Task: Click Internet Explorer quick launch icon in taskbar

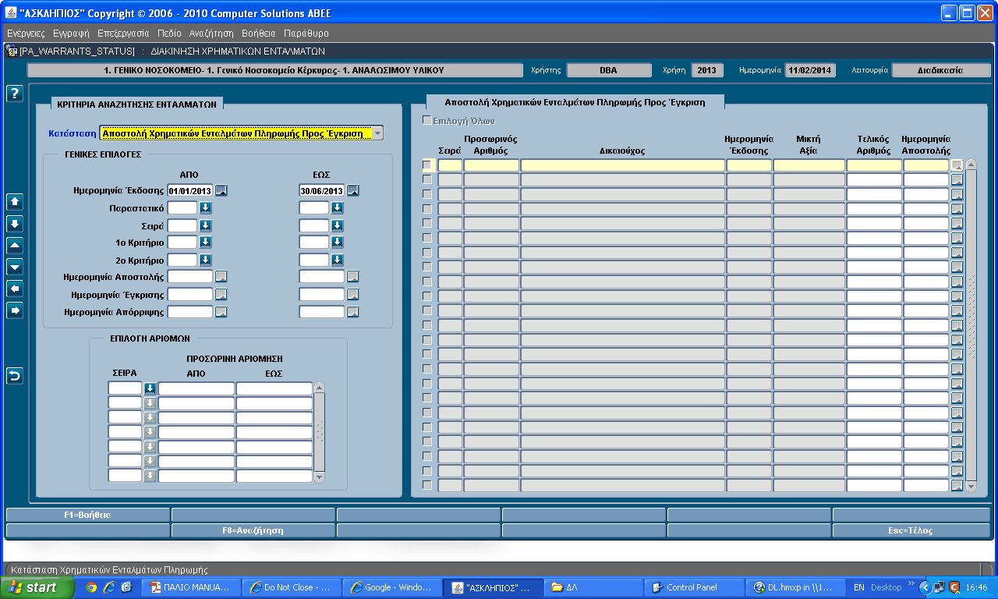Action: [109, 587]
